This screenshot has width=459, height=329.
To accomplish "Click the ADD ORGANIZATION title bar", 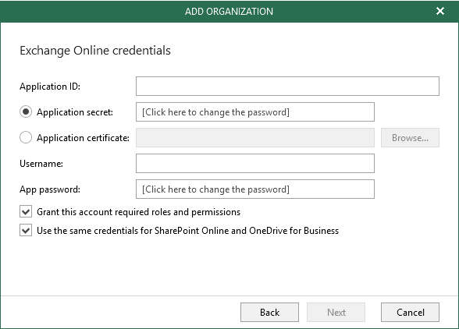I will click(x=229, y=12).
